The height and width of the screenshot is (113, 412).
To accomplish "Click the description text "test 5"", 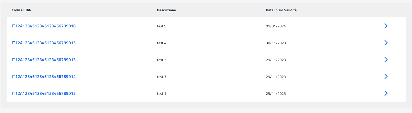I will [162, 26].
